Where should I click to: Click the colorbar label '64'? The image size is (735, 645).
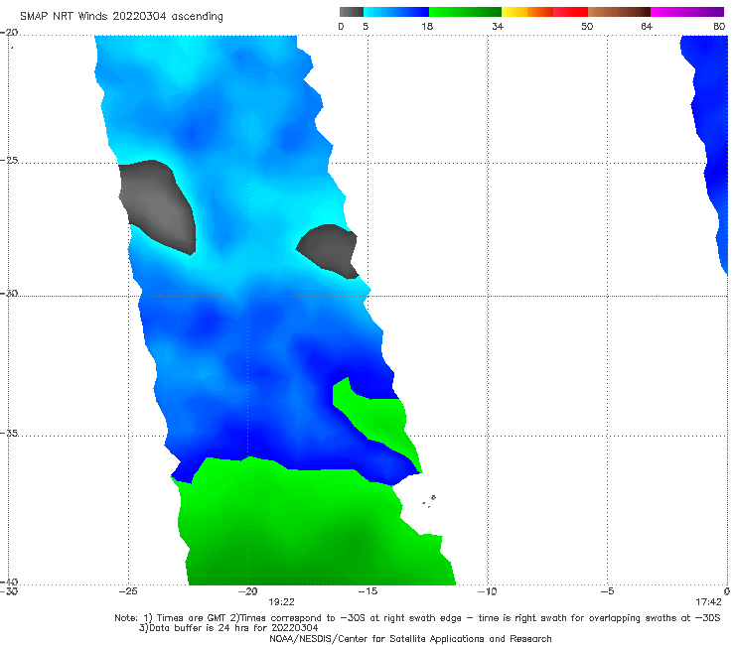[647, 27]
